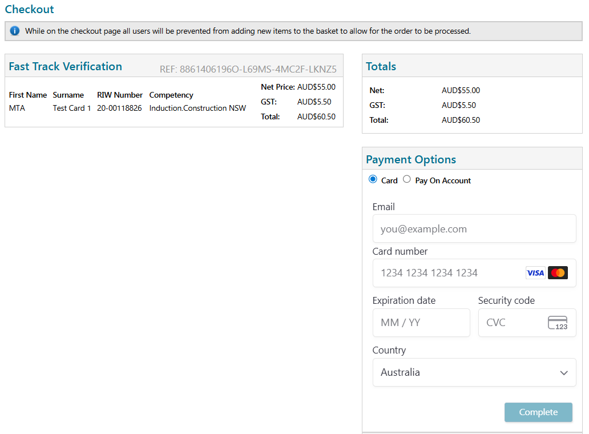Click the blue info icon in notice bar

tap(15, 31)
